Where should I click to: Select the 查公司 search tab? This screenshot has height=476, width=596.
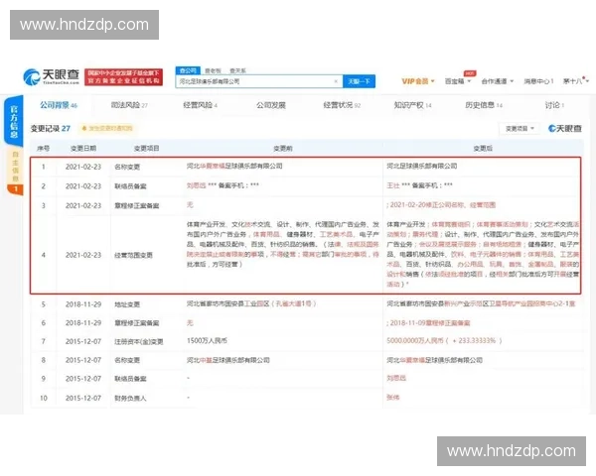188,70
